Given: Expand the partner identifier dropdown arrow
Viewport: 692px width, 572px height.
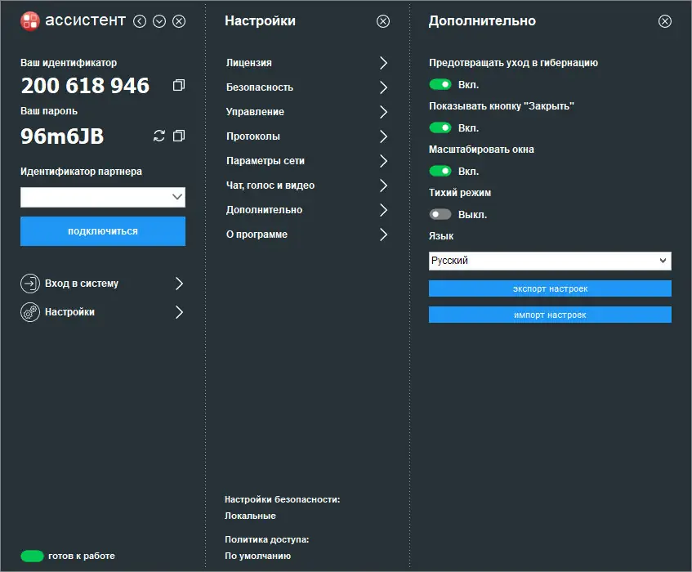Looking at the screenshot, I should tap(177, 197).
